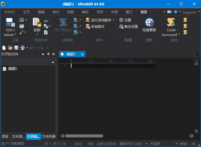Screen dimensions: 201x147
Task: Toggle auto-hide pin on 打开的文件 panel
Action: [x=48, y=54]
